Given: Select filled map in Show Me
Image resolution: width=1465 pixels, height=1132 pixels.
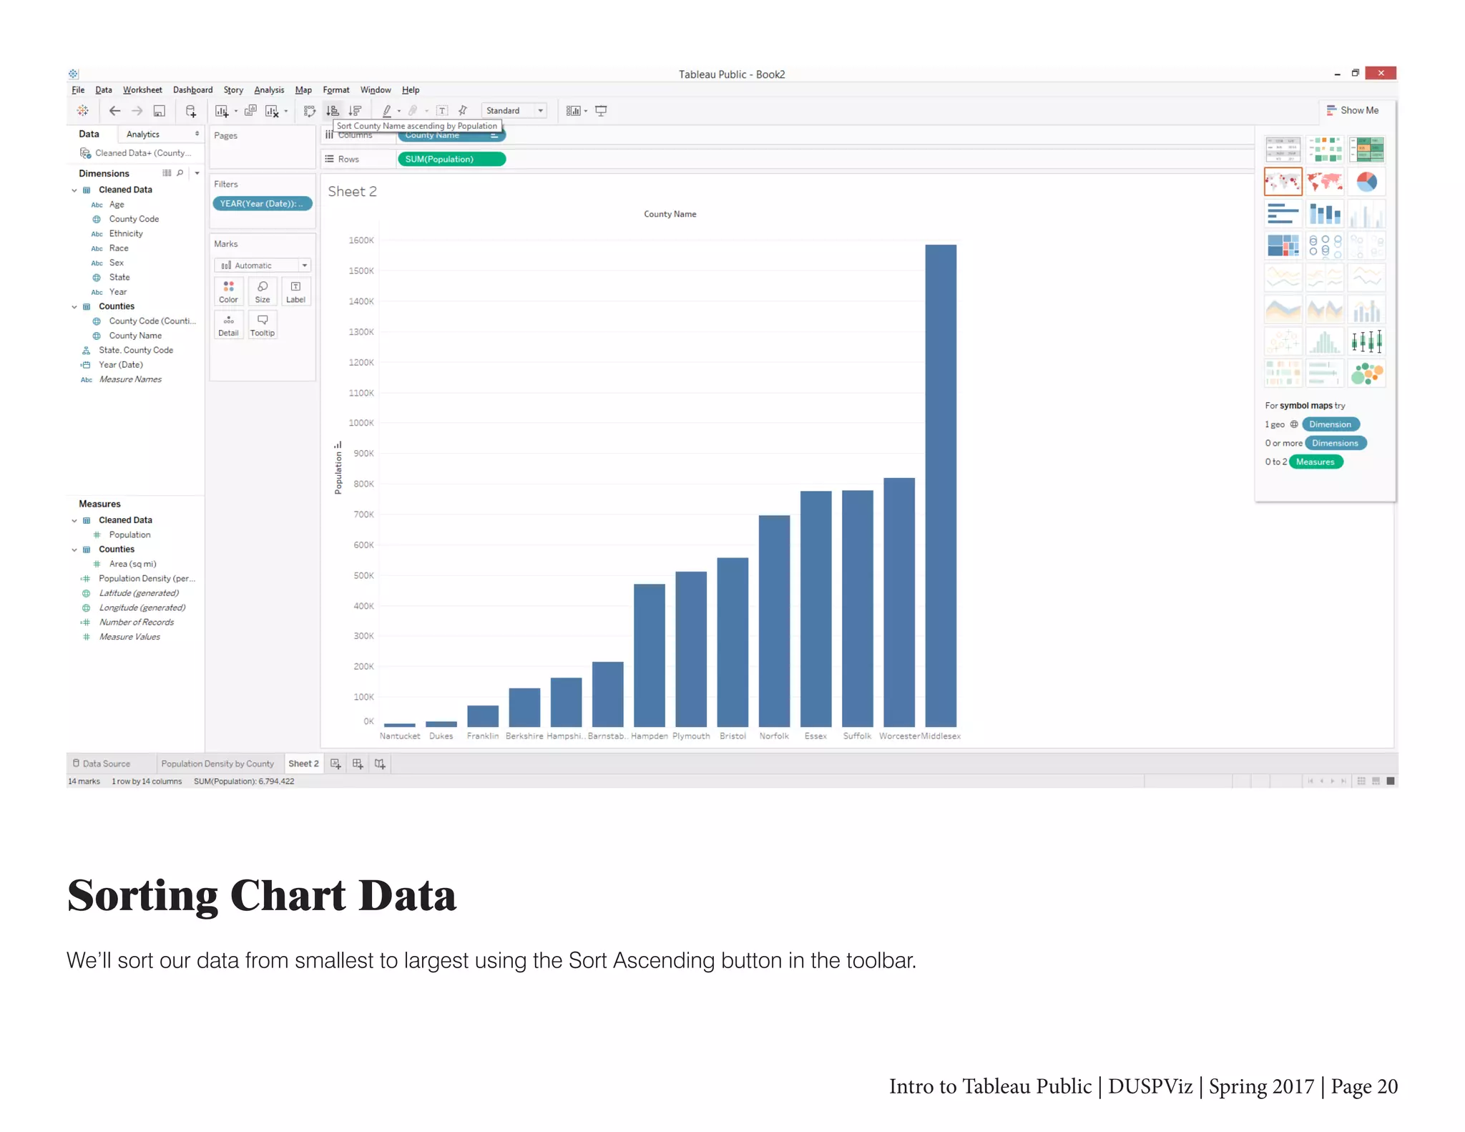Looking at the screenshot, I should click(1325, 182).
